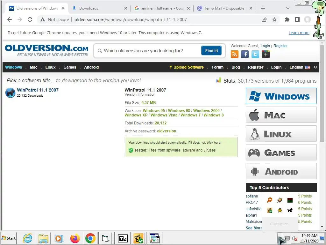Click the Customize... link in tray popup
Viewport: 326px width, 245px height.
tap(280, 224)
